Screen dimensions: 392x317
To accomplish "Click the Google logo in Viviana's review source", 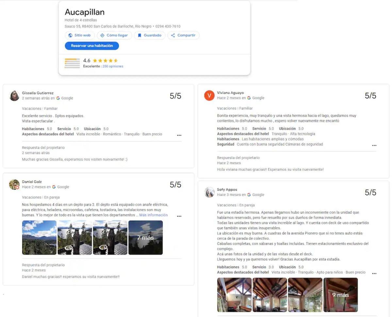I will (x=249, y=98).
